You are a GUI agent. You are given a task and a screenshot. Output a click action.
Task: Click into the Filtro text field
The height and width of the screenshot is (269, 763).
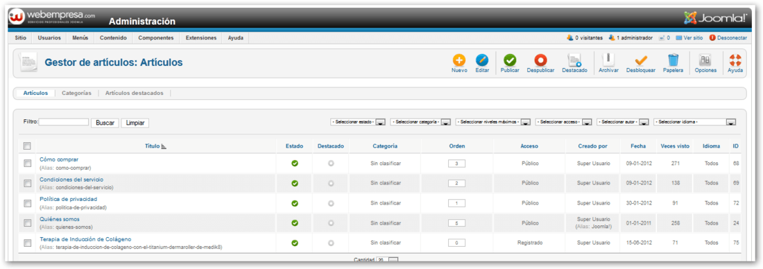point(64,122)
